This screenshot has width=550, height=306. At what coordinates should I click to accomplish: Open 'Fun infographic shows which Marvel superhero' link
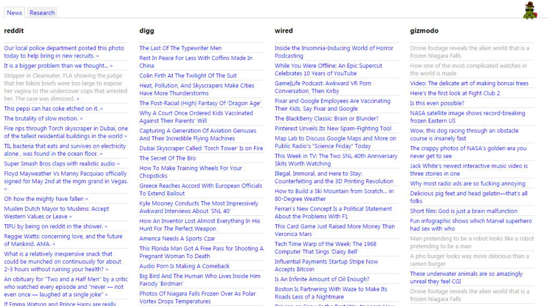(471, 225)
